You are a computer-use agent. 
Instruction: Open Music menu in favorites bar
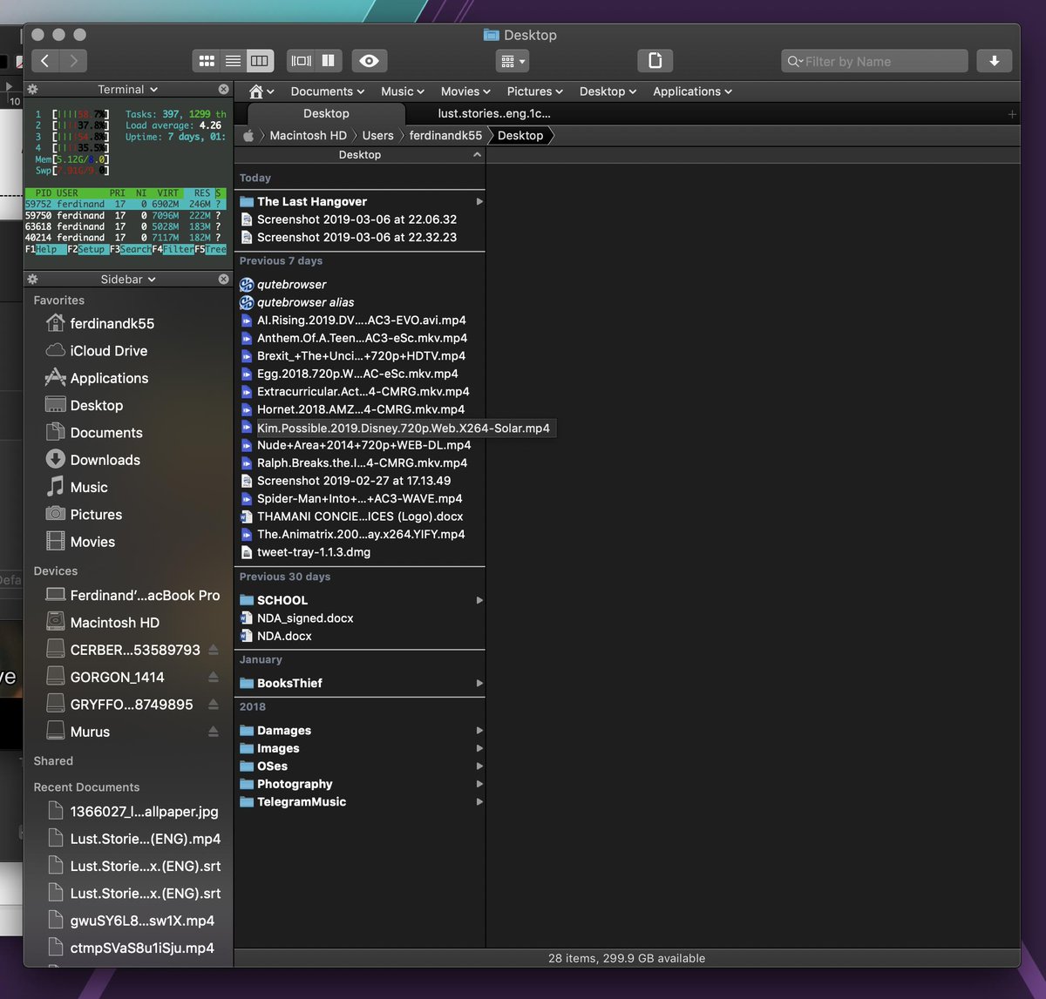point(402,91)
